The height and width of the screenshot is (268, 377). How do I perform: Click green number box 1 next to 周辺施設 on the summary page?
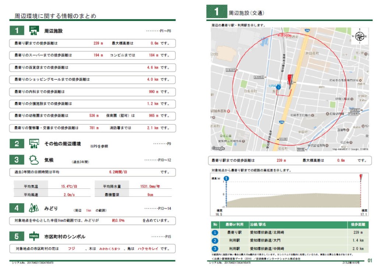click(17, 31)
